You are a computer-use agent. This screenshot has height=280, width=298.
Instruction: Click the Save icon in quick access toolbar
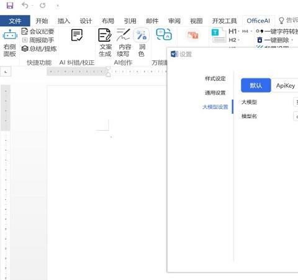(10, 6)
